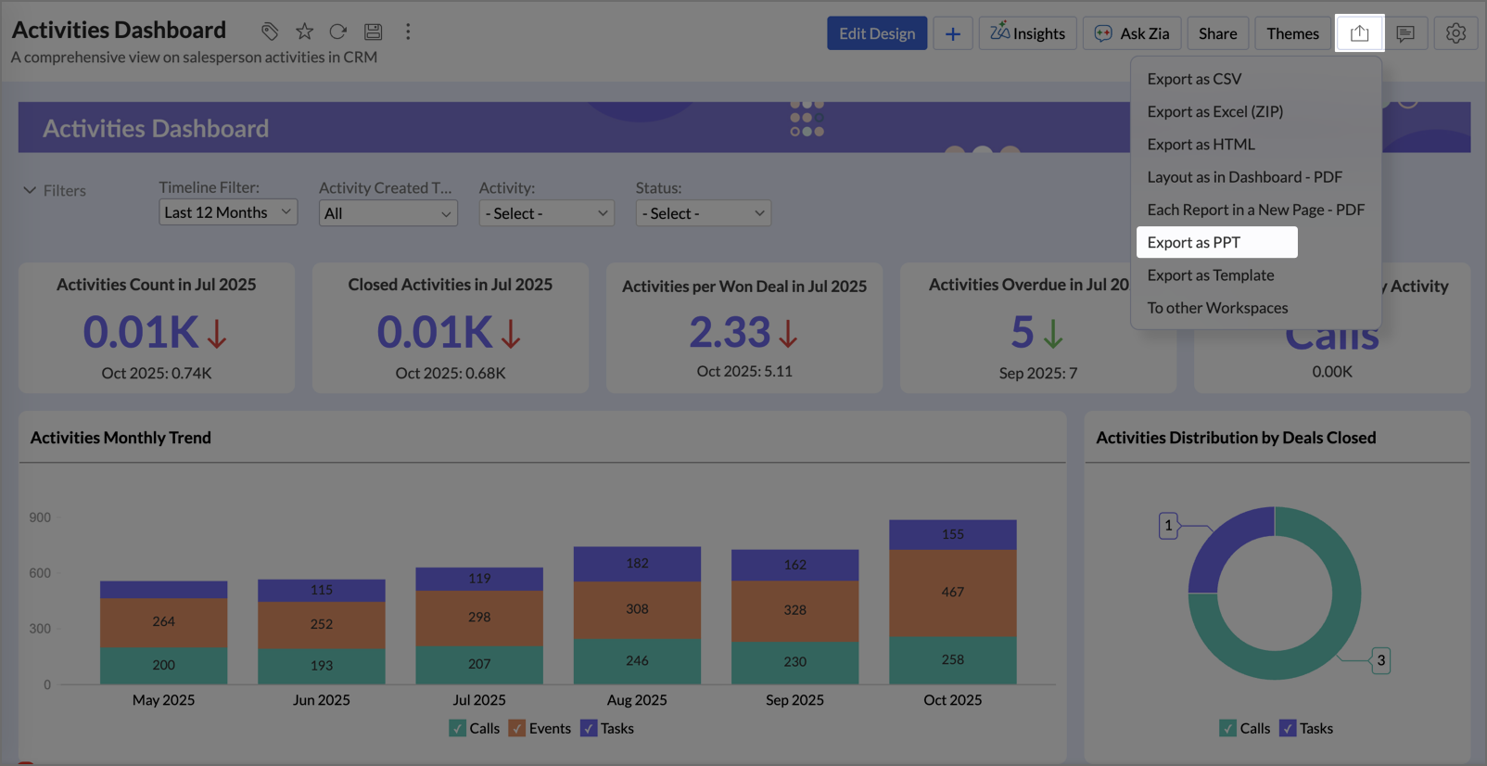The image size is (1487, 766).
Task: Click the save icon in the title bar
Action: tap(373, 32)
